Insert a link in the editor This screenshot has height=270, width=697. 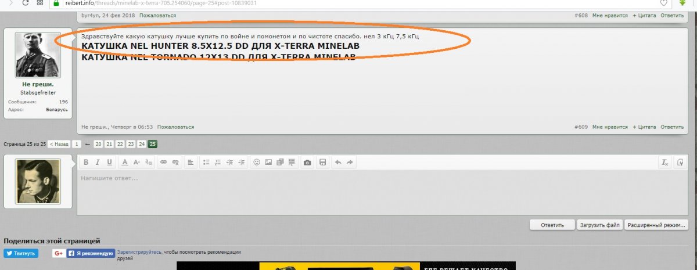pos(164,163)
